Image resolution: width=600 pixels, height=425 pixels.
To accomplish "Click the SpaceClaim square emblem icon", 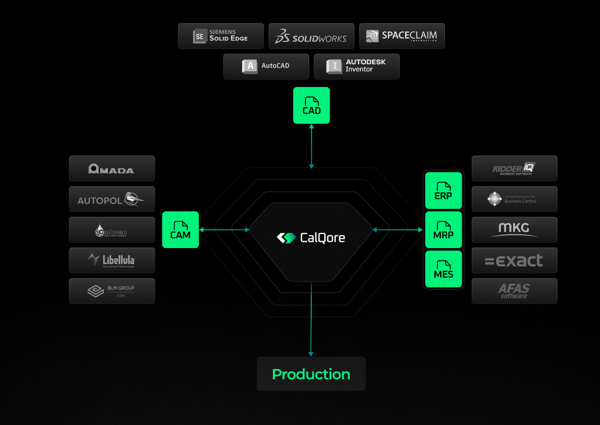I will point(373,36).
